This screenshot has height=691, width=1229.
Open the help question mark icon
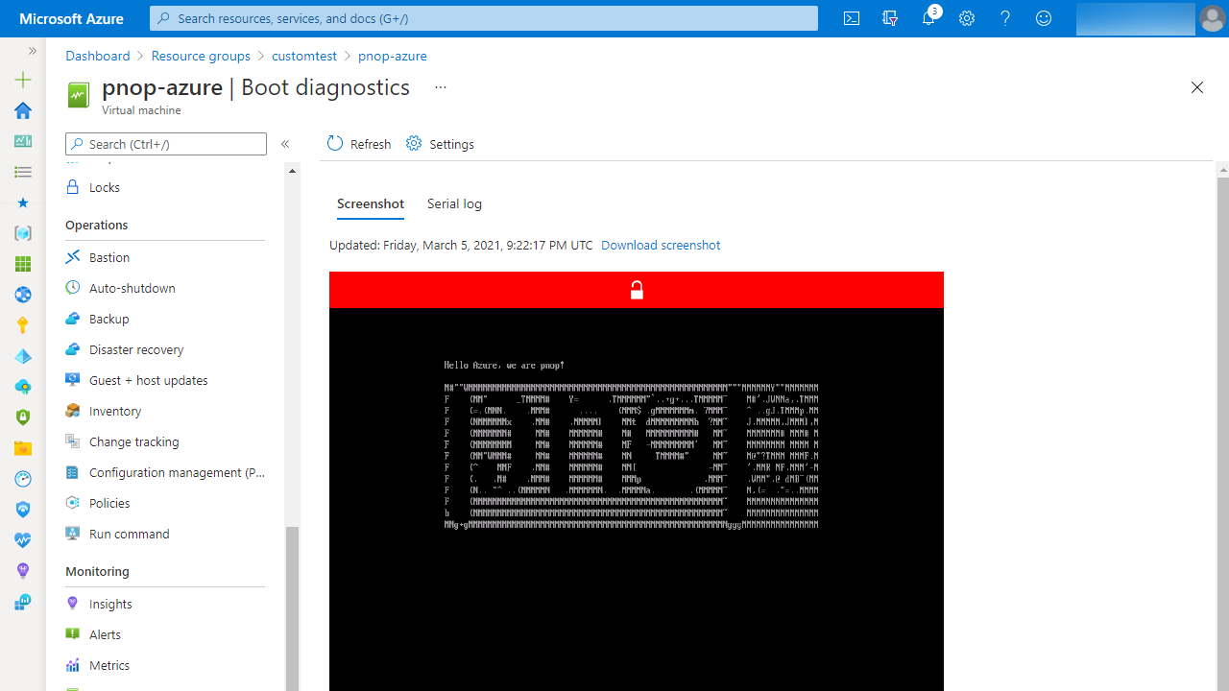click(1005, 18)
